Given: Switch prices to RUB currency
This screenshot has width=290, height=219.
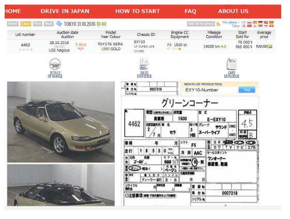Looking at the screenshot, I should pyautogui.click(x=259, y=46).
